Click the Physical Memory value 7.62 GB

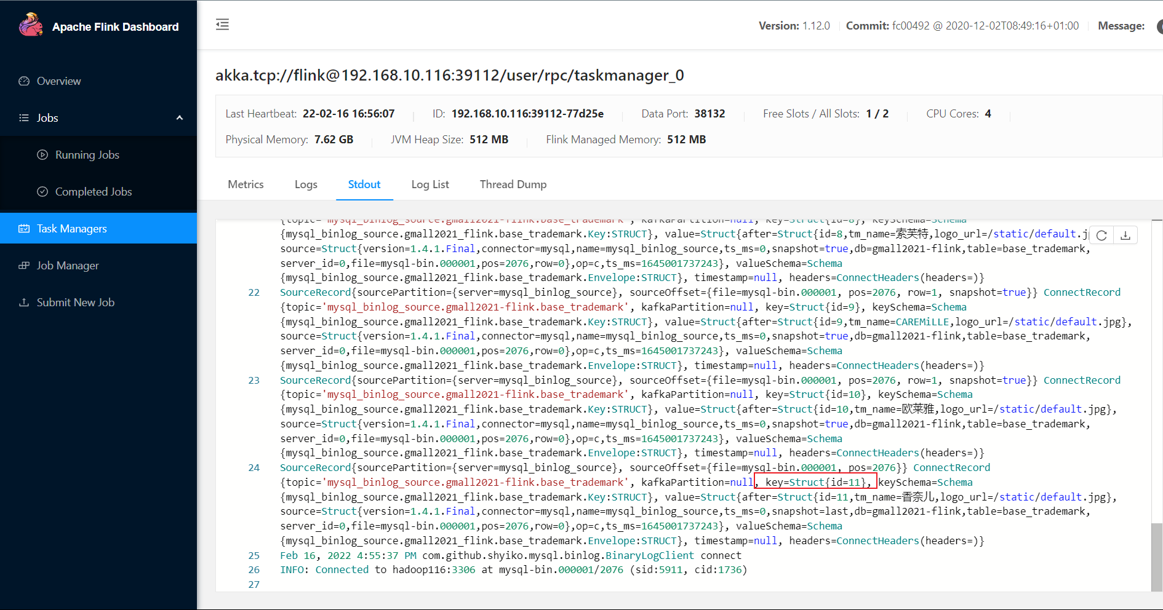point(334,140)
